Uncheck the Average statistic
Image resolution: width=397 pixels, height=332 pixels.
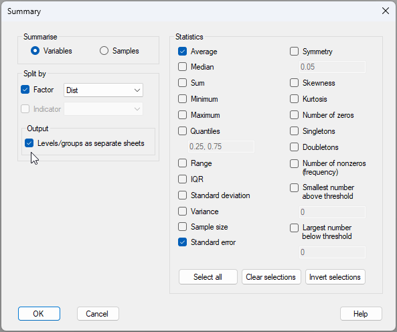click(182, 52)
